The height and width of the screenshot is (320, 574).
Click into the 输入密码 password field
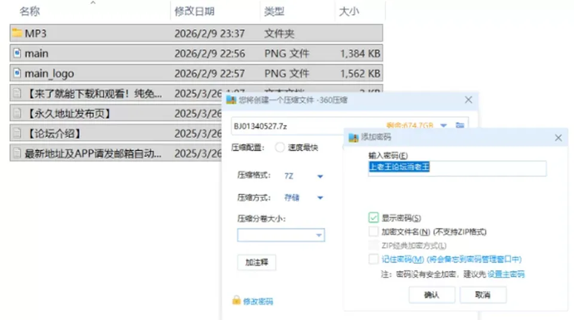(457, 168)
